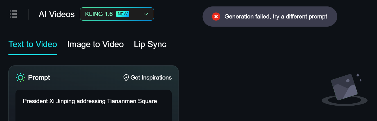Screen dimensions: 377x121
Task: Click the tilted picture placeholder illustration
Action: pos(344,87)
